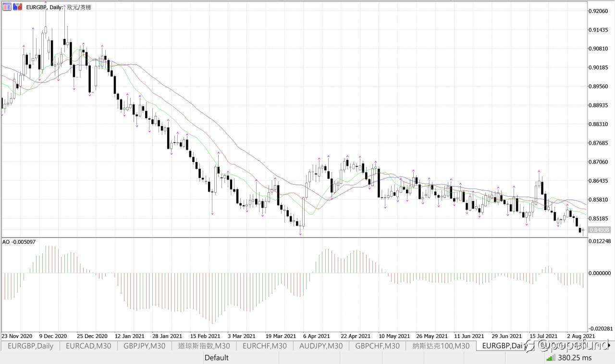Click the connection signal bars icon
Viewport: 615px width, 364px height.
click(x=551, y=358)
